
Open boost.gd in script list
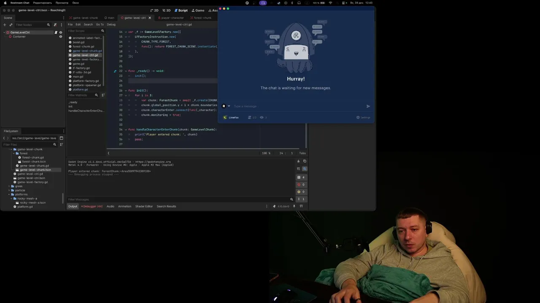(x=78, y=42)
